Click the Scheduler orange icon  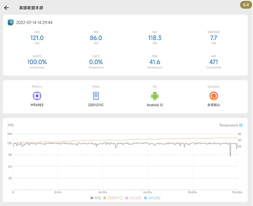[x=214, y=95]
